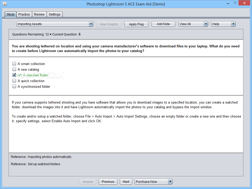Screen dimensions: 252x189
Task: Click 'Reference: Importing photos automatically' text
Action: click(x=41, y=157)
